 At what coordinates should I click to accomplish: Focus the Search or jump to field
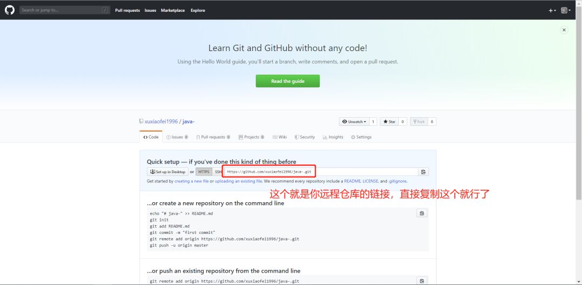coord(65,10)
